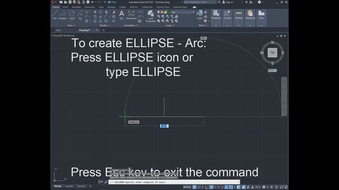Toggle object snap tracking in status bar
The width and height of the screenshot is (339, 190).
[x=226, y=187]
